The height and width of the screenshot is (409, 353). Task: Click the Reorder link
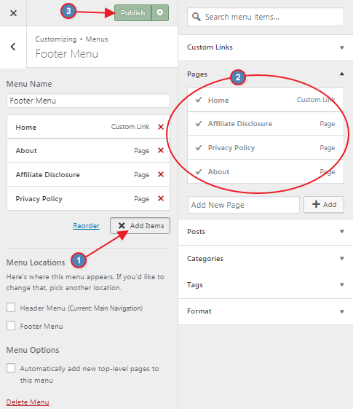[86, 225]
